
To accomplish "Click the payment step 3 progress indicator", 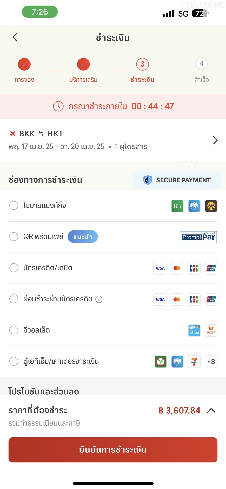I will (142, 64).
